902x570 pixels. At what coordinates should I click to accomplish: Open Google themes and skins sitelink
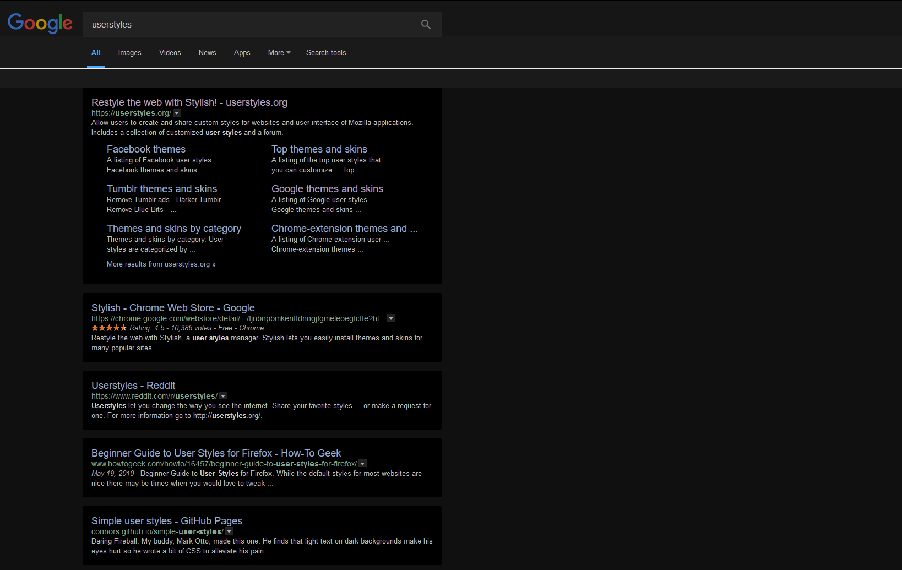coord(327,189)
